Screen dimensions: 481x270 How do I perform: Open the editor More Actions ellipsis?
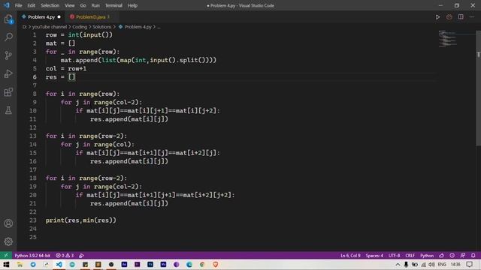[x=472, y=17]
